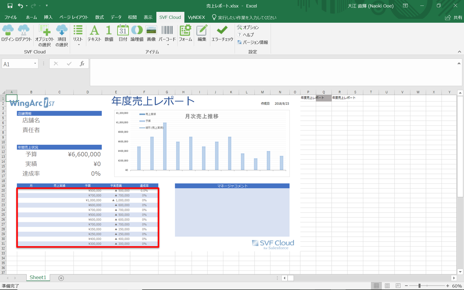Click the 60% zoom level
The image size is (464, 290).
pos(457,286)
